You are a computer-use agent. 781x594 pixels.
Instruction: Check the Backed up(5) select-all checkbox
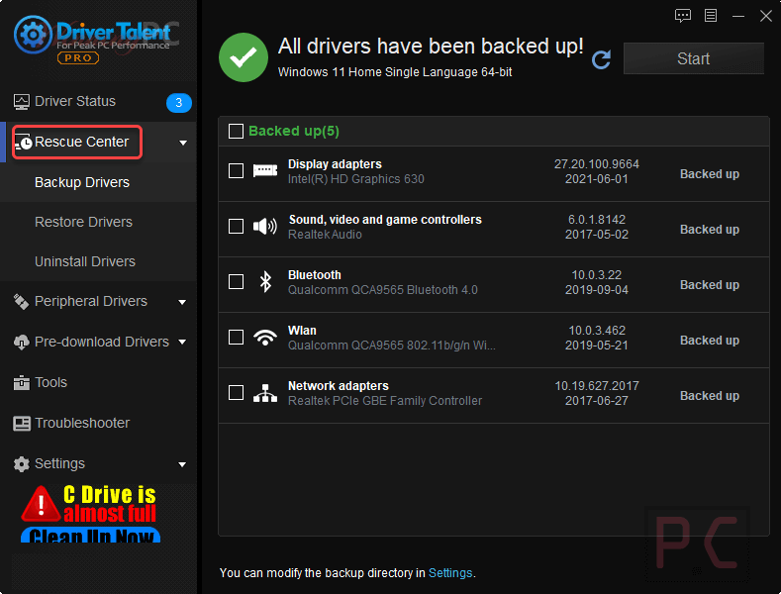pos(236,132)
